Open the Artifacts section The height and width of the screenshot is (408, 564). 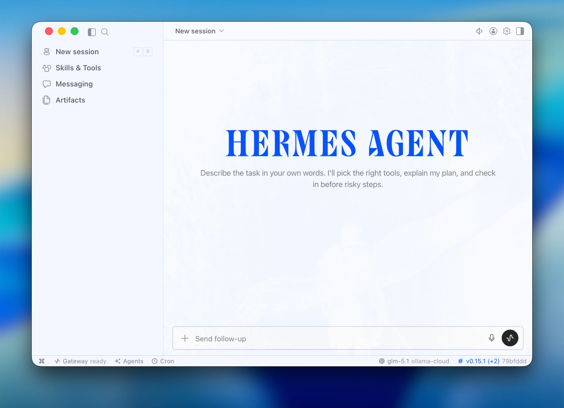pyautogui.click(x=98, y=100)
